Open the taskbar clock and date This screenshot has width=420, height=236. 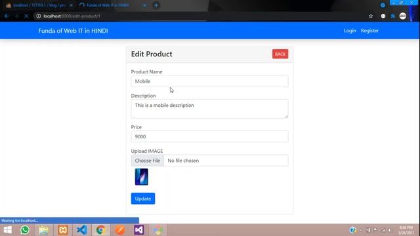406,230
